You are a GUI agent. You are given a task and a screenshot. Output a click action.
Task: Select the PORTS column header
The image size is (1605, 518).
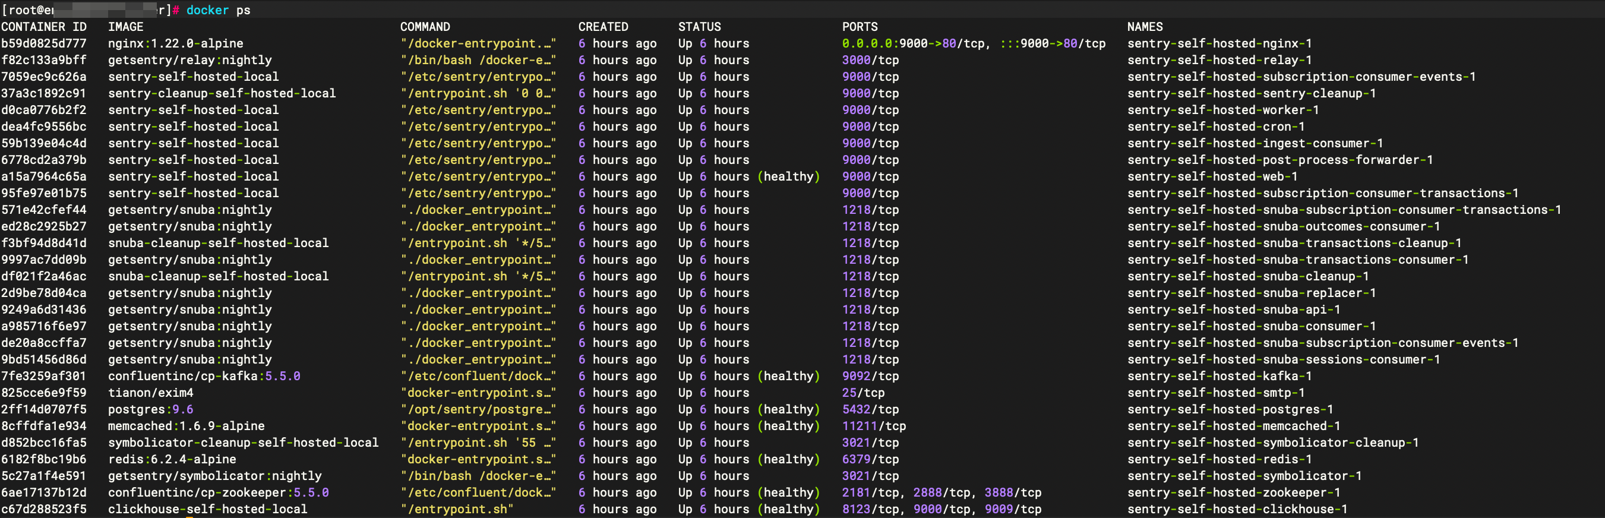click(x=860, y=27)
